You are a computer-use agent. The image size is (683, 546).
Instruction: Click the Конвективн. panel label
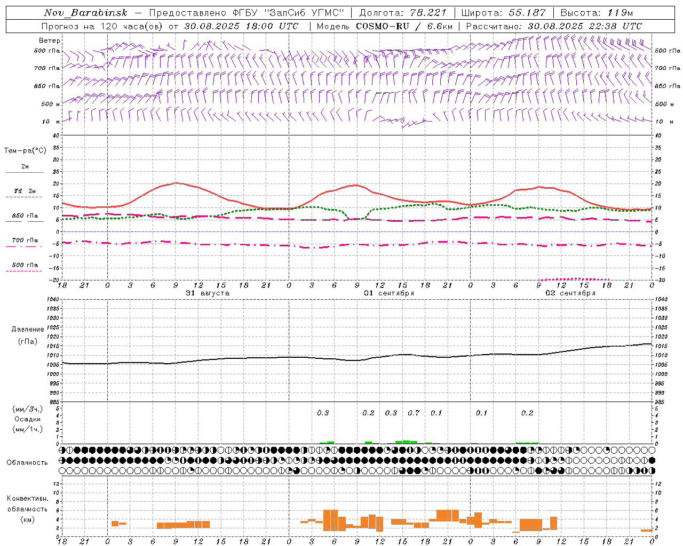point(28,499)
